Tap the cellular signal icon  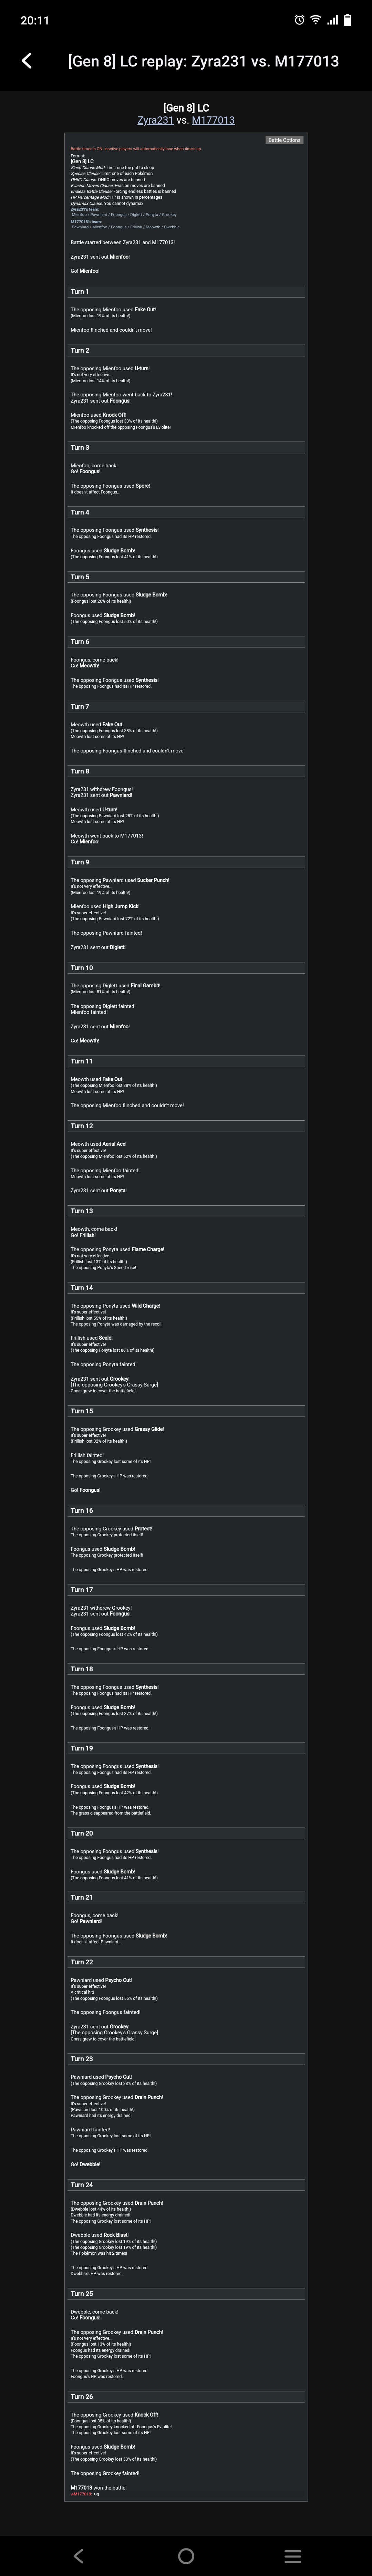click(332, 20)
